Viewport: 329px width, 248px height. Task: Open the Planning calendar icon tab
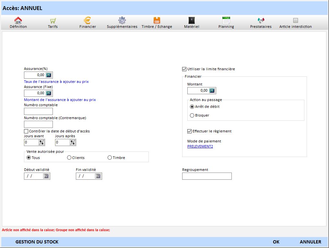(226, 21)
